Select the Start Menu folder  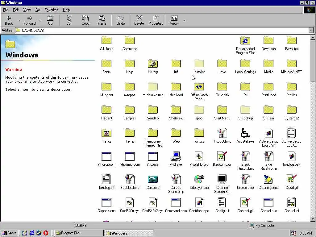click(x=222, y=110)
